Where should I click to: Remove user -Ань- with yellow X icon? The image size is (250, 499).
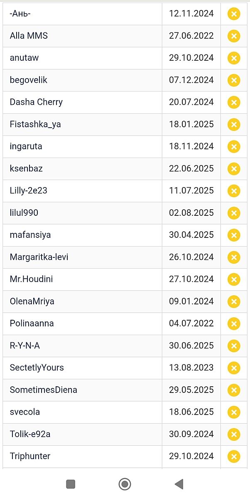[234, 14]
